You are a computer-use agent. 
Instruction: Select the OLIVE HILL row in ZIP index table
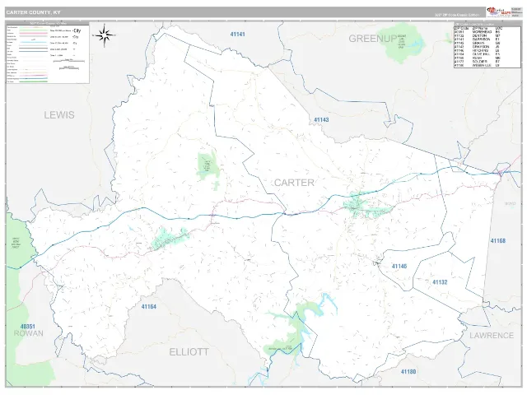click(487, 54)
